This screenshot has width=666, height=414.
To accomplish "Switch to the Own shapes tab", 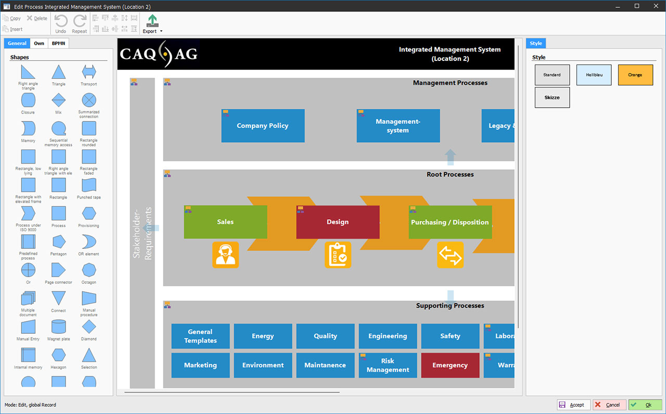I will (x=39, y=43).
